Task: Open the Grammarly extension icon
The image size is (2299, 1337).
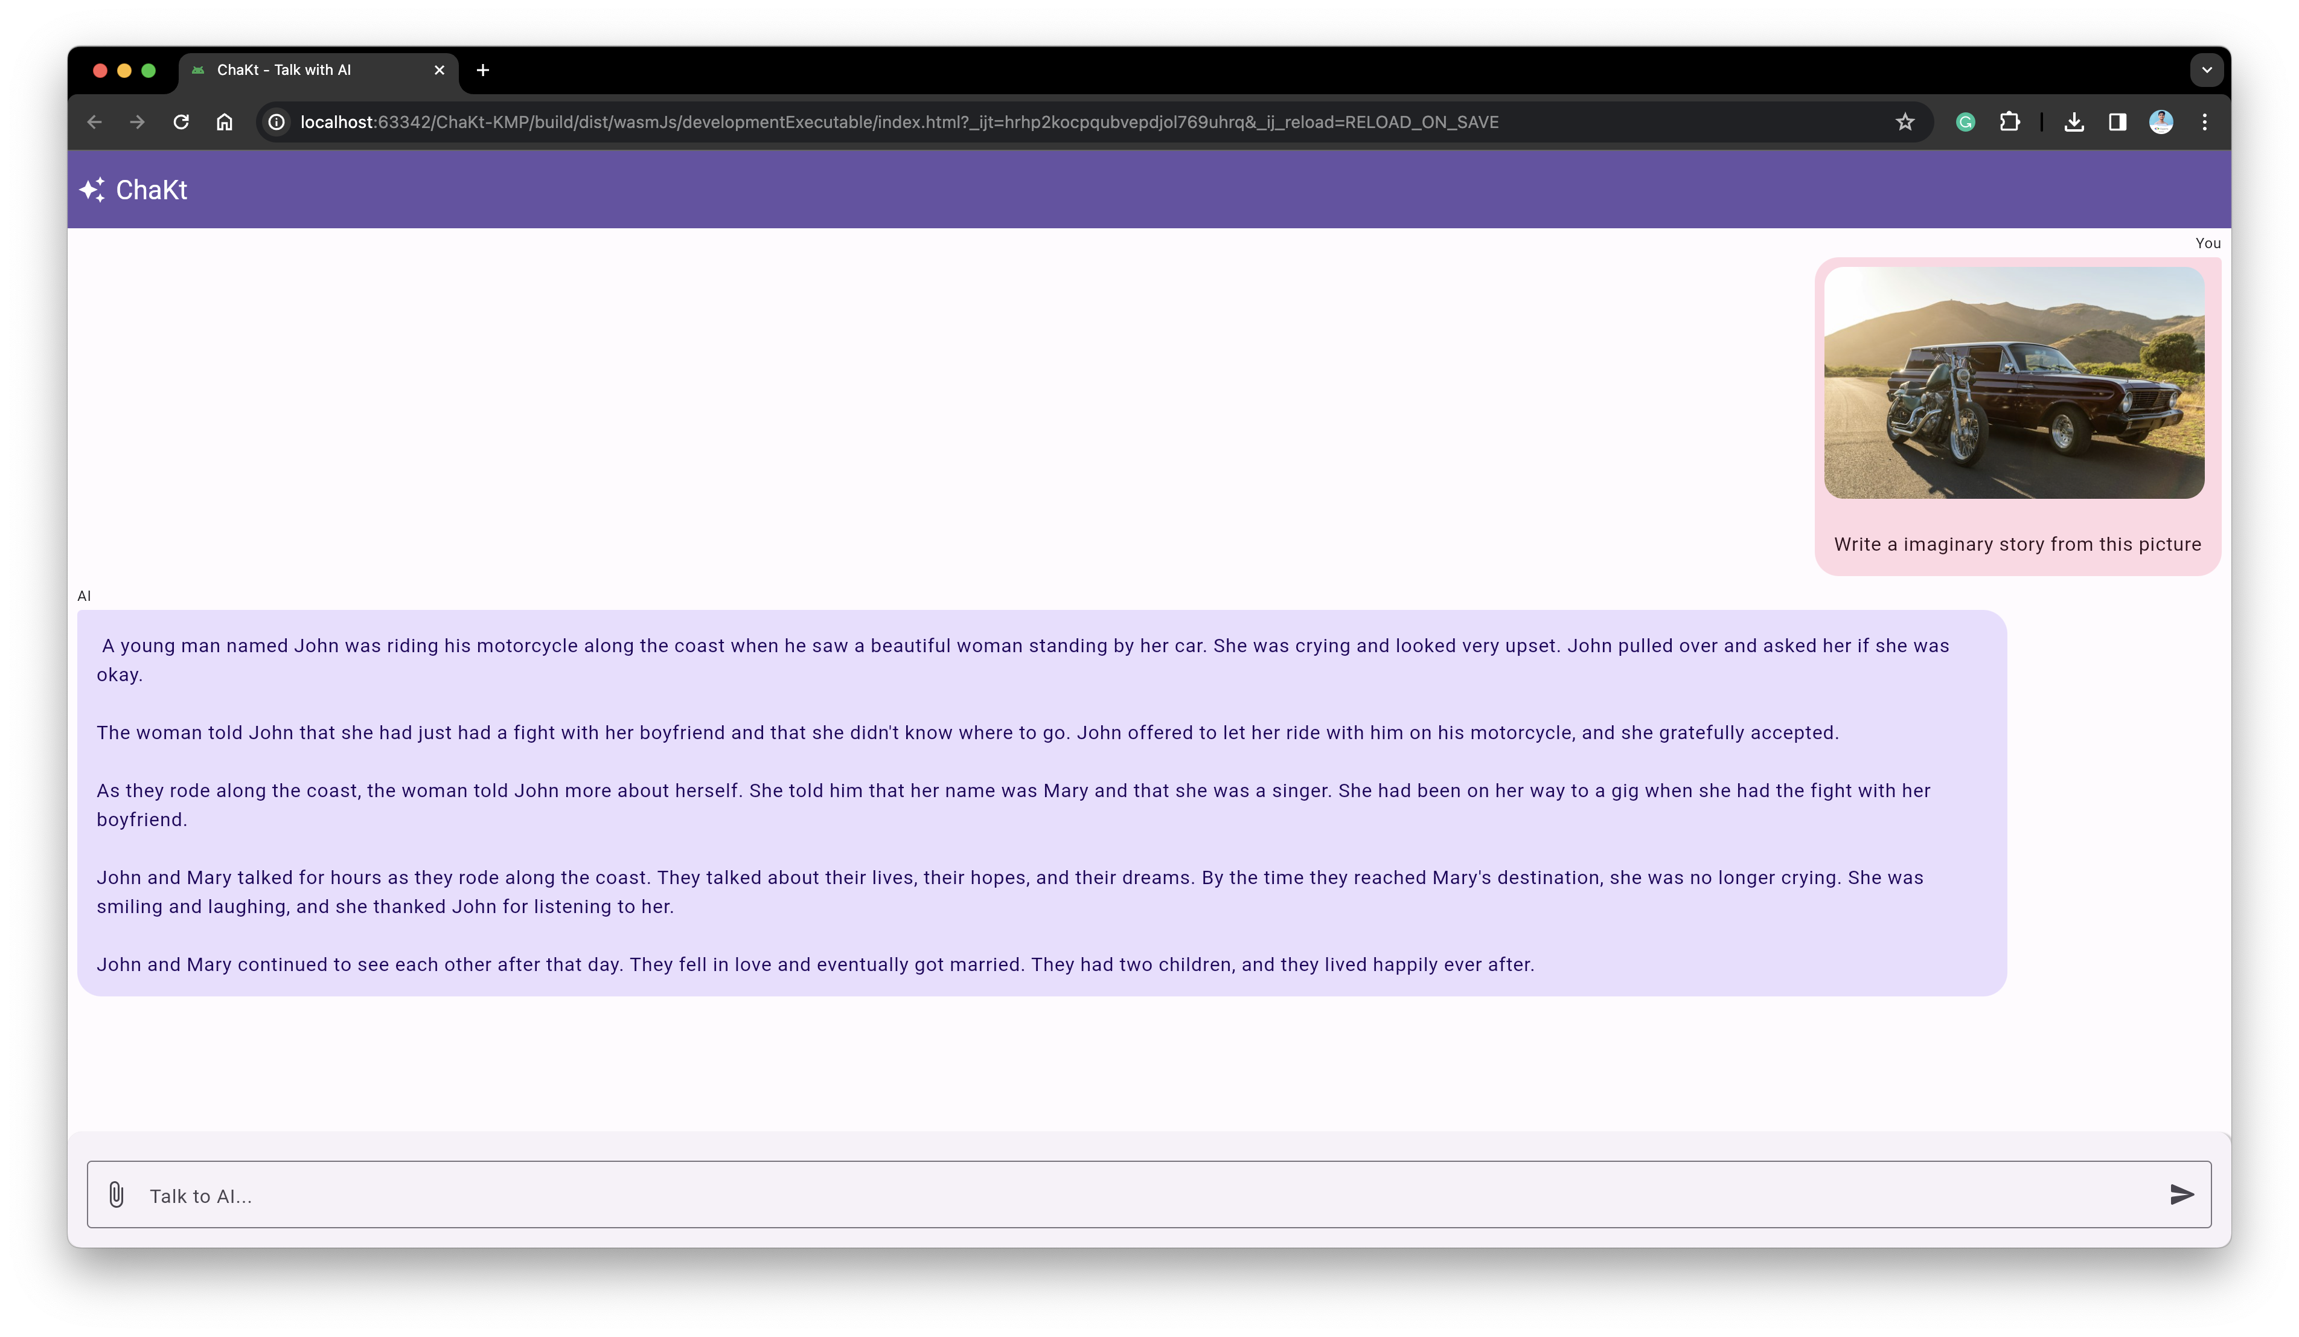Action: click(1965, 123)
